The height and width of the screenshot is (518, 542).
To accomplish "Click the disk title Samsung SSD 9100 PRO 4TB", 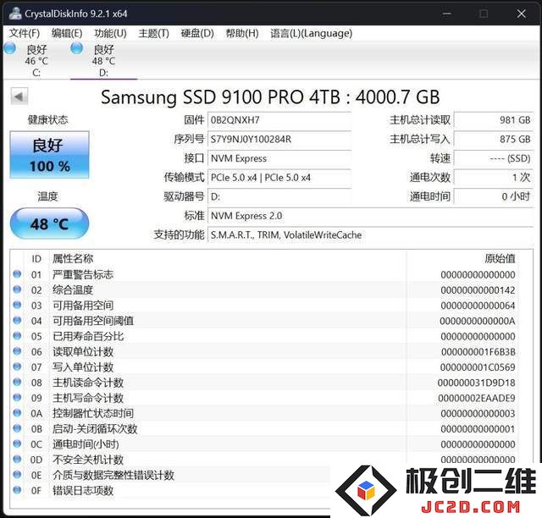I will click(270, 97).
